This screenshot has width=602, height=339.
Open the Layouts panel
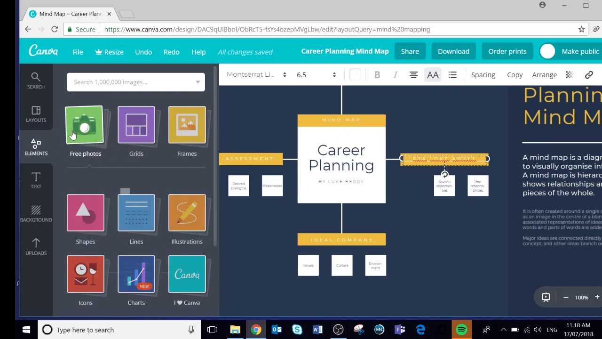coord(36,114)
